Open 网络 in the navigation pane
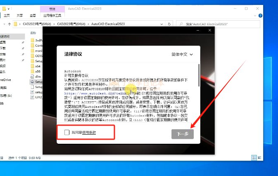Image resolution: width=278 pixels, height=176 pixels. (x=2, y=104)
